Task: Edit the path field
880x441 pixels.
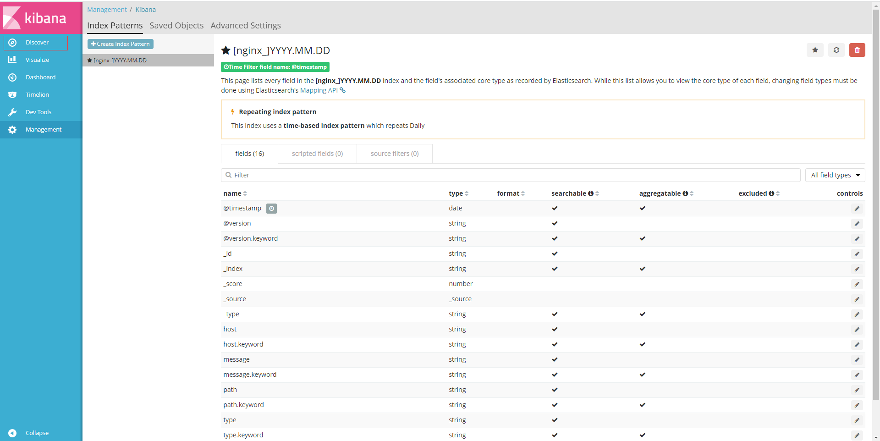Action: point(857,390)
